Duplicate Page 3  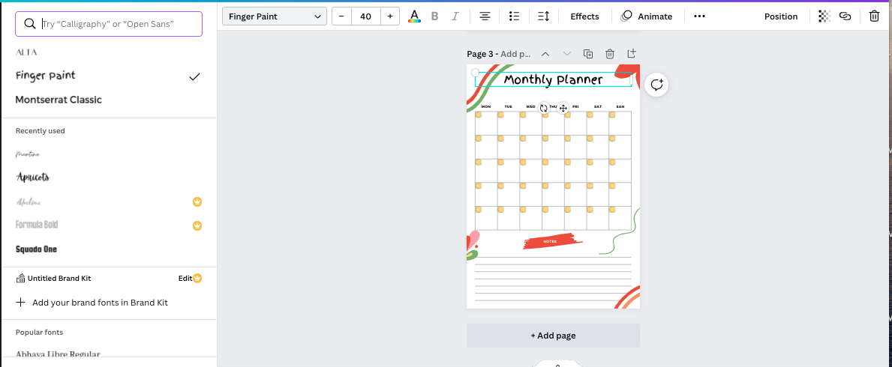click(588, 54)
